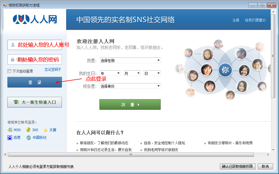Click the horizontal scrollbar thumb

(x=131, y=155)
